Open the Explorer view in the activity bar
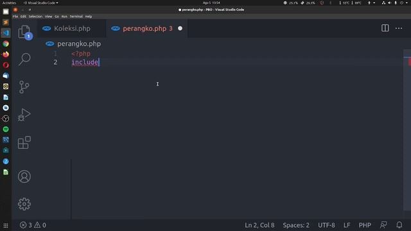The width and height of the screenshot is (411, 231). click(x=24, y=32)
